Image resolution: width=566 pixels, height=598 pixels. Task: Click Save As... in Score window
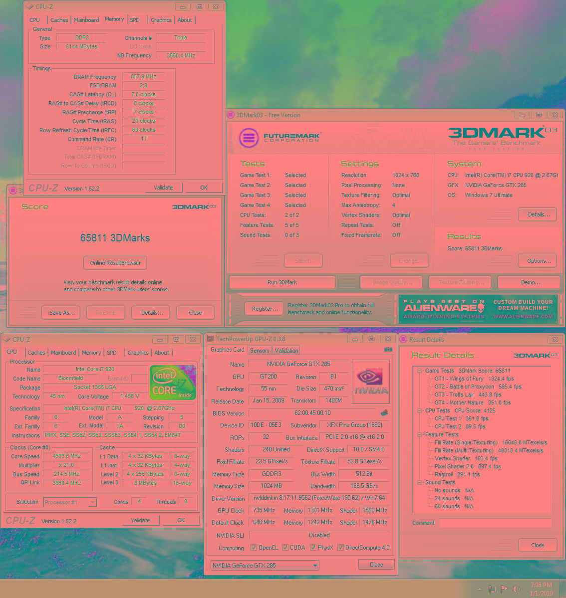pos(61,313)
